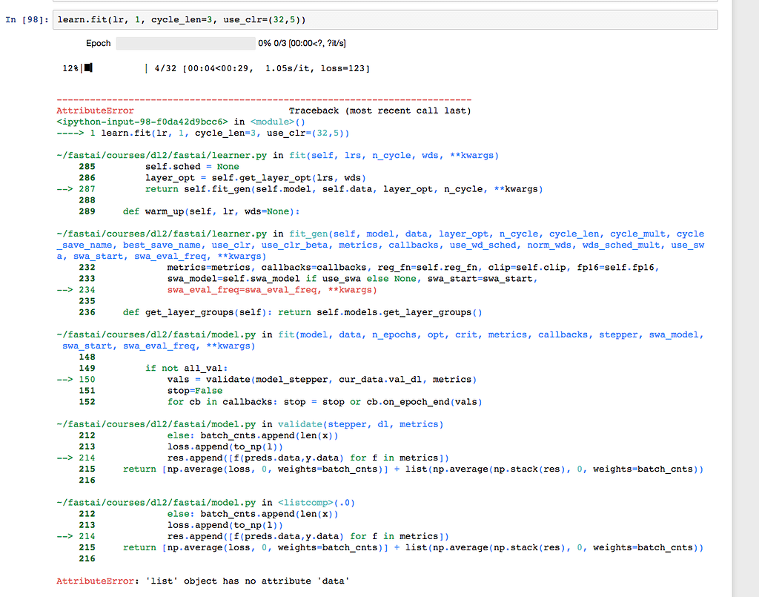Click the empty Epoch progress bar
This screenshot has width=759, height=597.
tap(185, 43)
